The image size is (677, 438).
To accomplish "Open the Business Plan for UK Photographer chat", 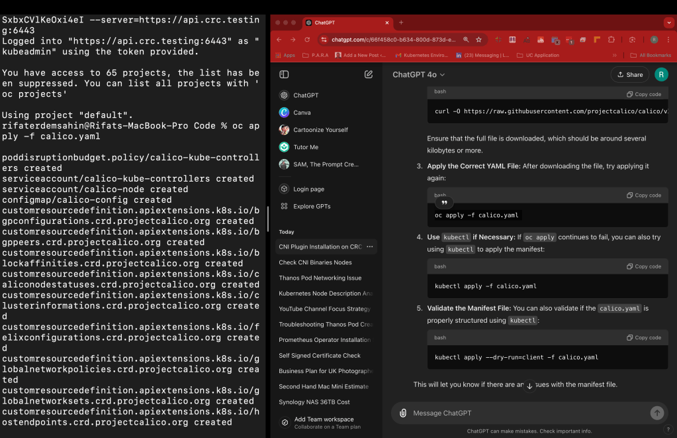I will (326, 371).
